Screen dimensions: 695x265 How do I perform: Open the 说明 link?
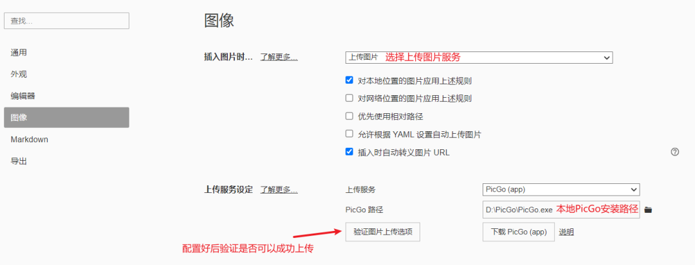click(566, 232)
